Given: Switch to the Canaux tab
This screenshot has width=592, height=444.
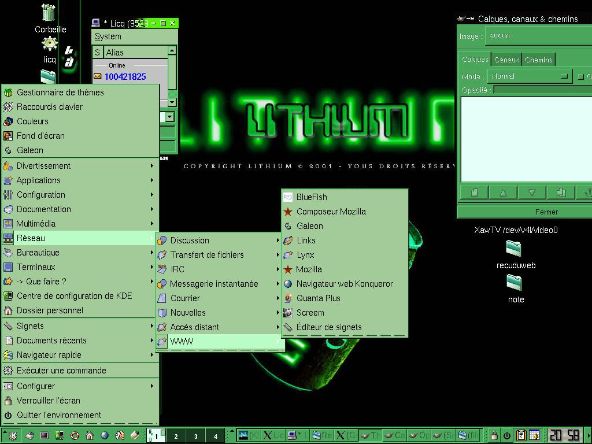Looking at the screenshot, I should [506, 60].
